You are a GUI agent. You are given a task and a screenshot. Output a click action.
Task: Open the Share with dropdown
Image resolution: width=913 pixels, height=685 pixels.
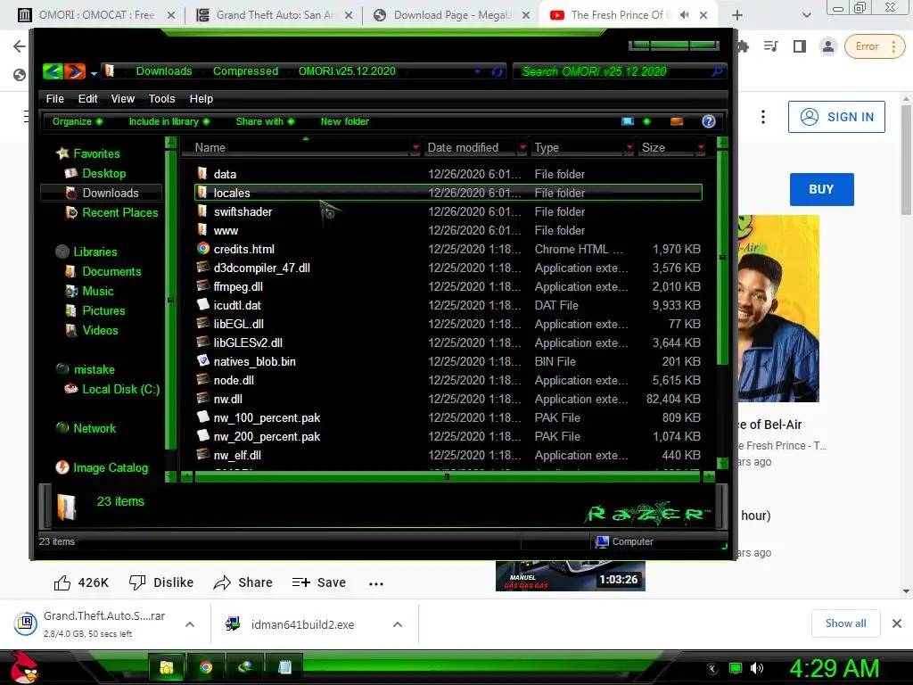click(x=265, y=121)
